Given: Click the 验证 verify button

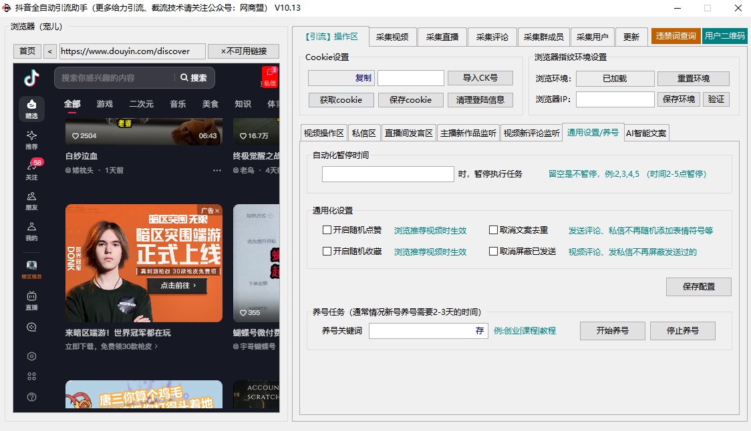Looking at the screenshot, I should pyautogui.click(x=716, y=99).
